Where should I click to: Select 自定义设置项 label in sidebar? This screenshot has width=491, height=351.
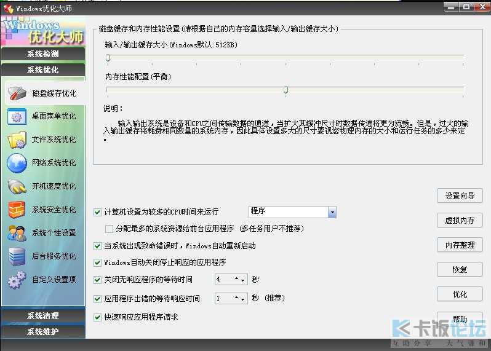tap(54, 279)
